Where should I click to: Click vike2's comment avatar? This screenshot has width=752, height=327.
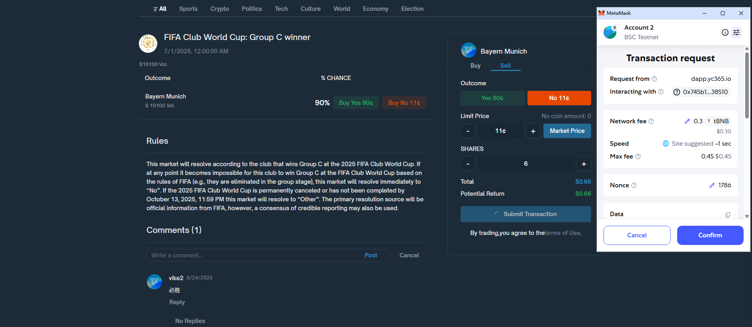pos(154,282)
